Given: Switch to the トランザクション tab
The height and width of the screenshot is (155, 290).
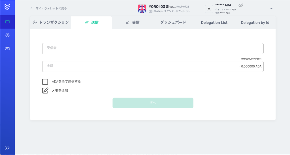Looking at the screenshot, I should (51, 23).
